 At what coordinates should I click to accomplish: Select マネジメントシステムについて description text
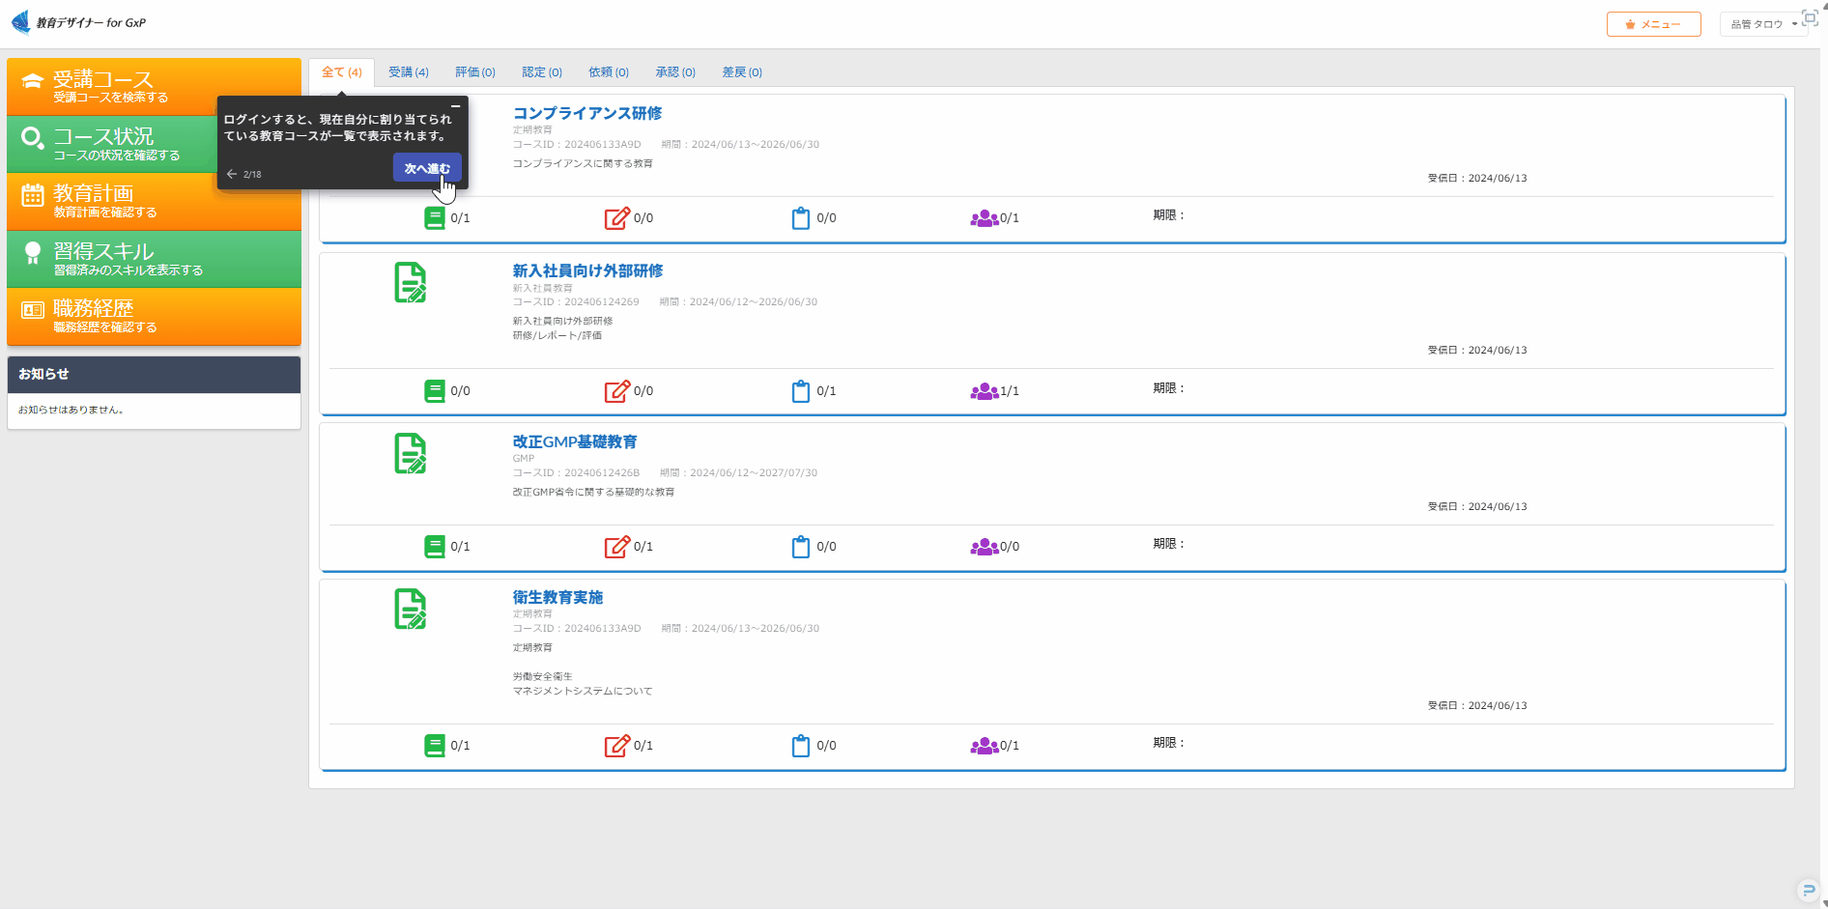(x=583, y=692)
